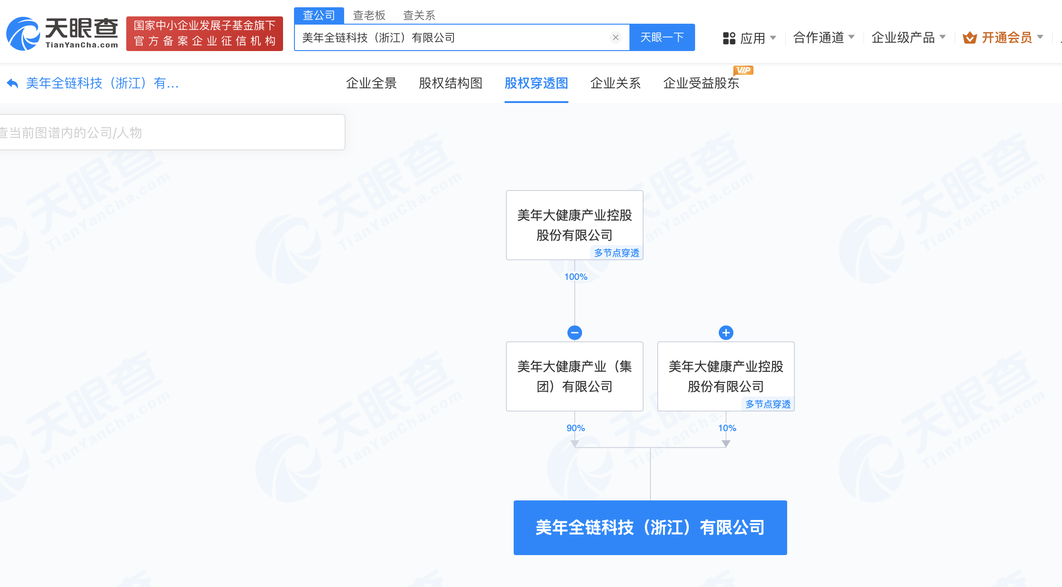Click the crown icon for 开通会员

tap(969, 38)
